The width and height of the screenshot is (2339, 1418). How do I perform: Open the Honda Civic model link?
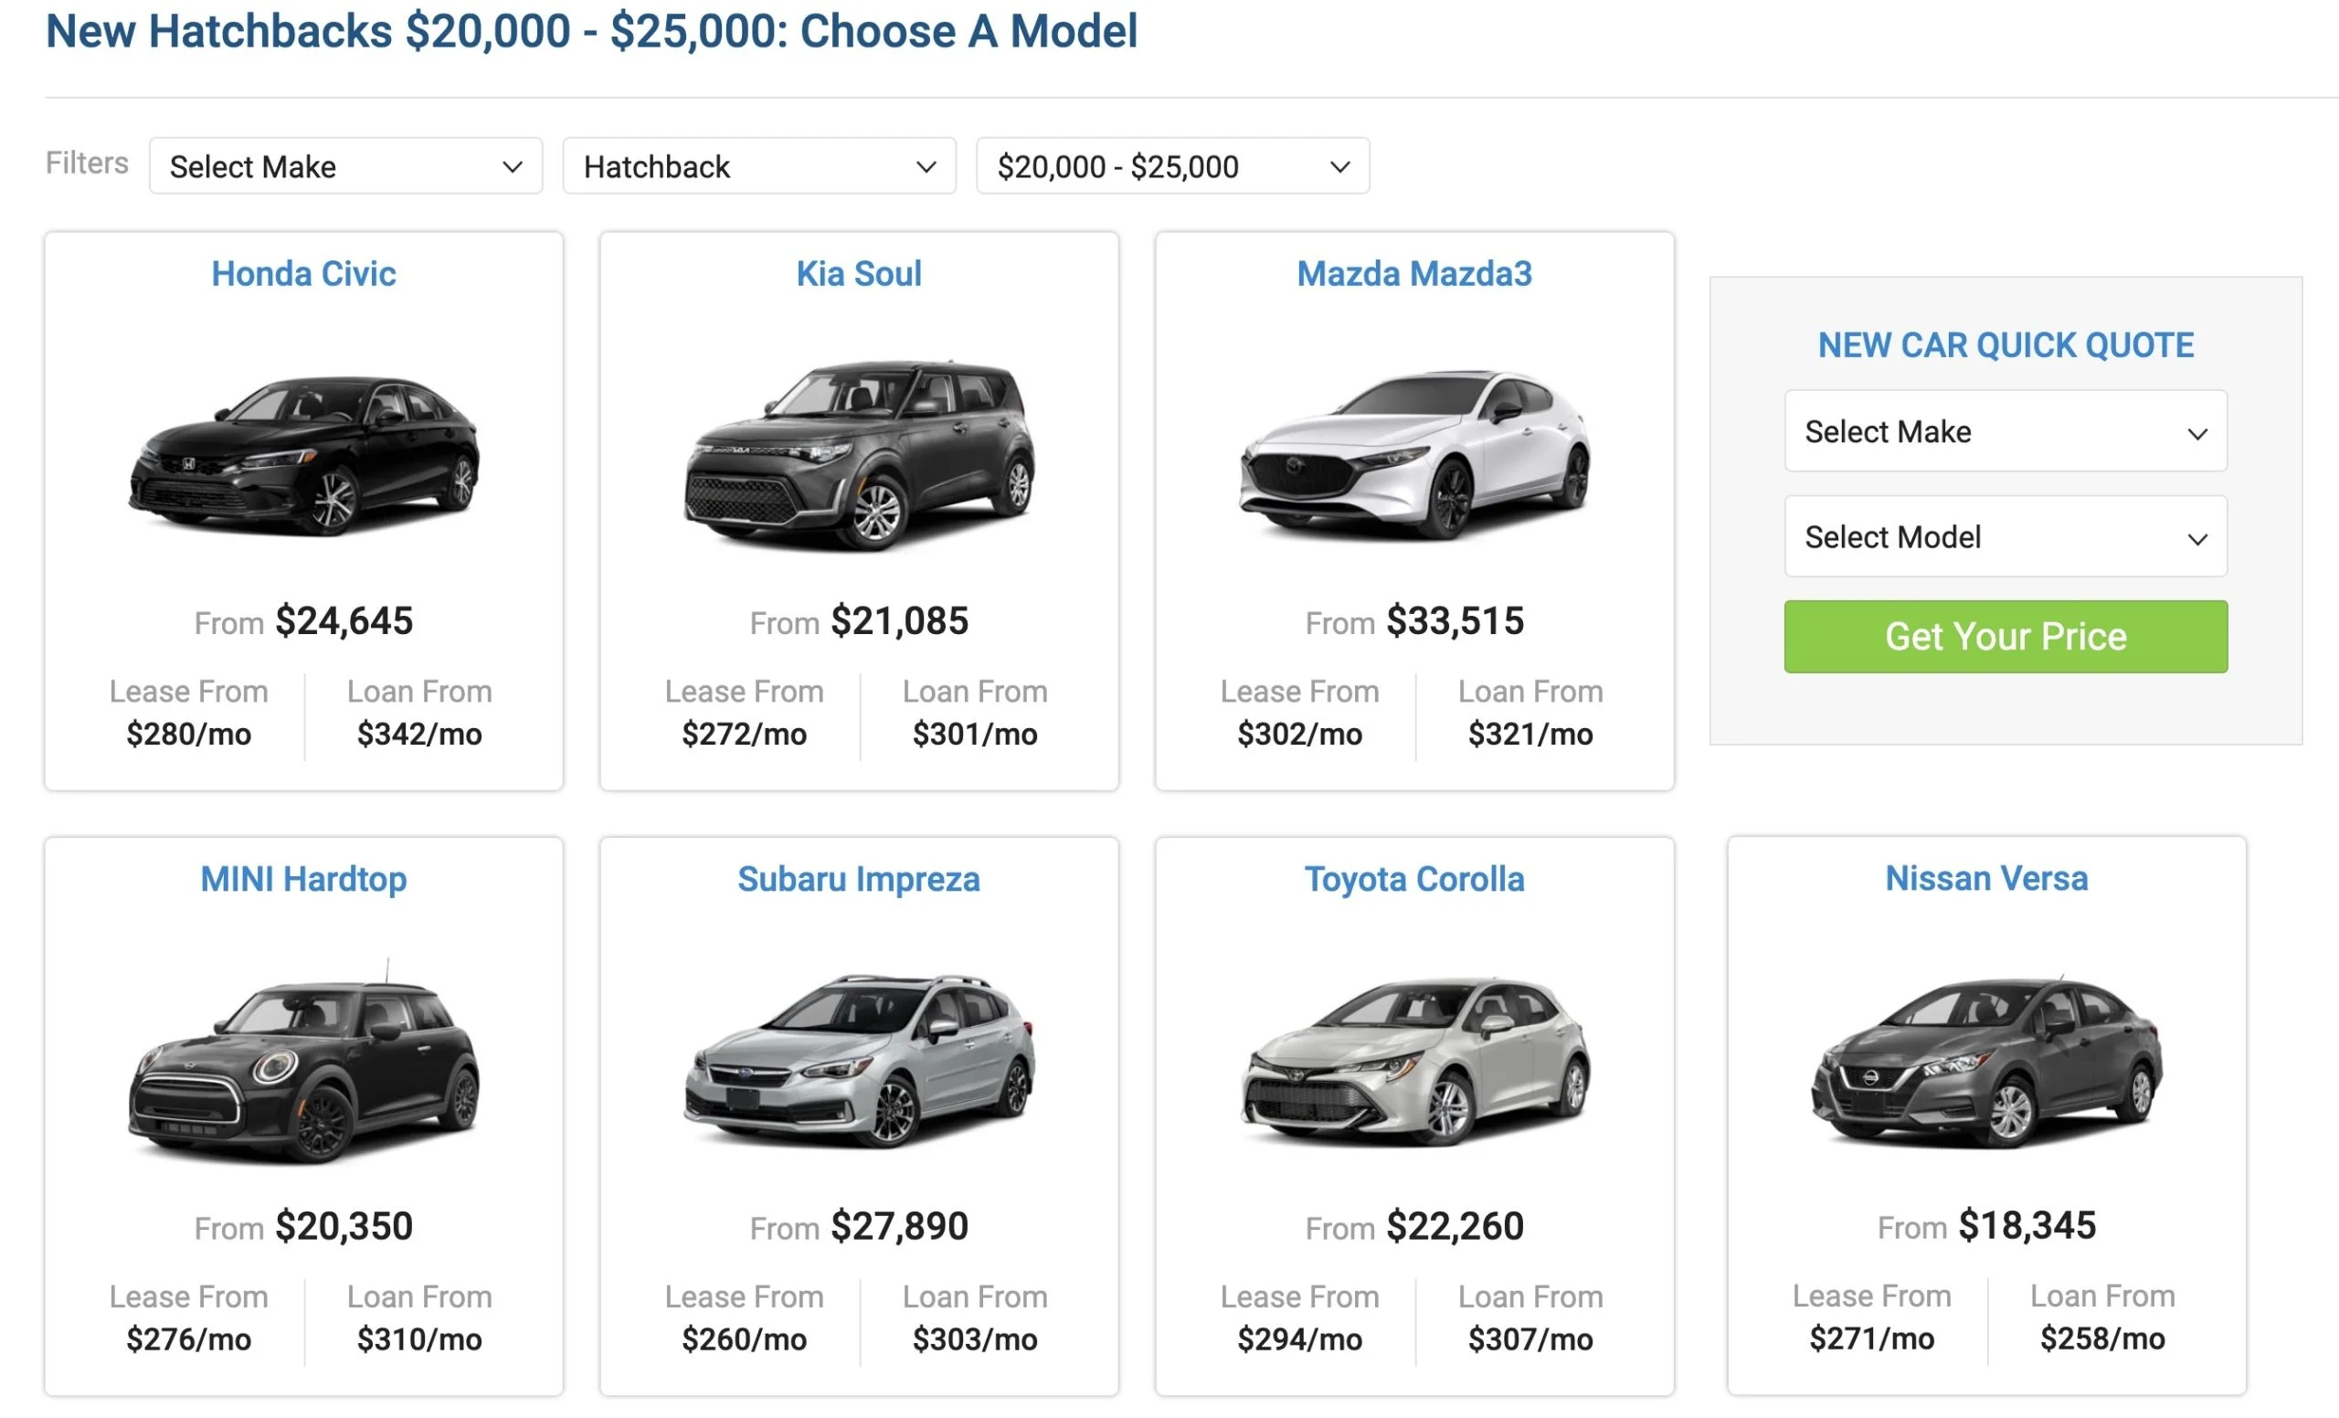click(303, 273)
